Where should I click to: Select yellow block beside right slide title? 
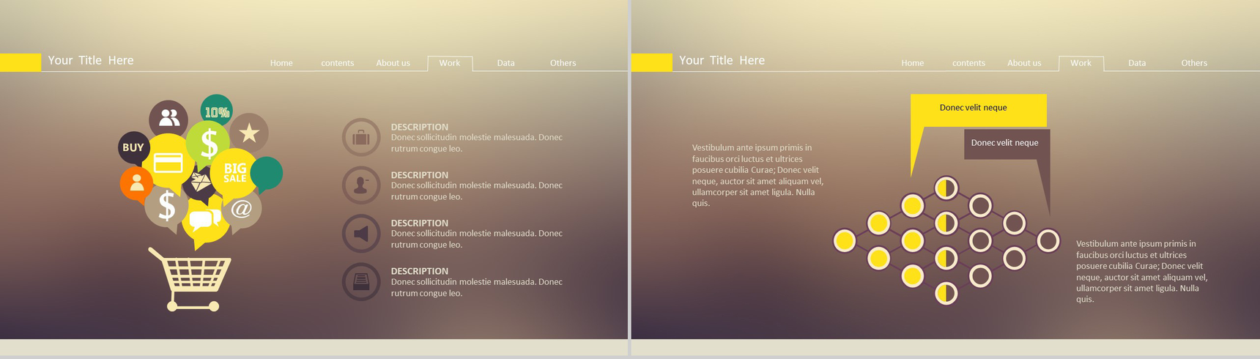tap(651, 62)
